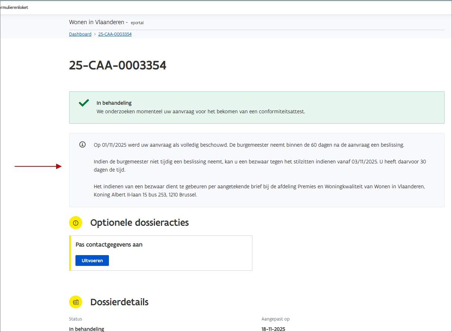Click the Dossierdetails section heading
The height and width of the screenshot is (332, 452).
pos(119,302)
